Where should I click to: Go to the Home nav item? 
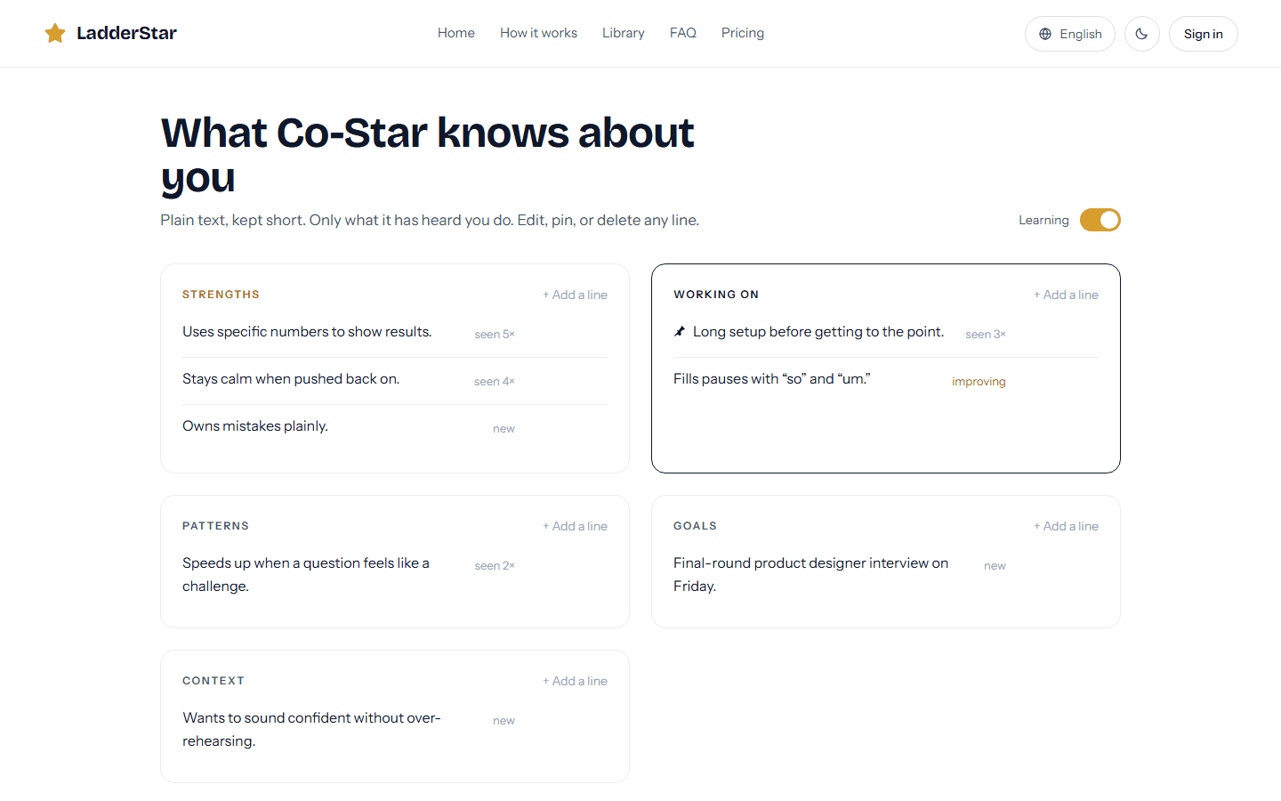pos(456,33)
